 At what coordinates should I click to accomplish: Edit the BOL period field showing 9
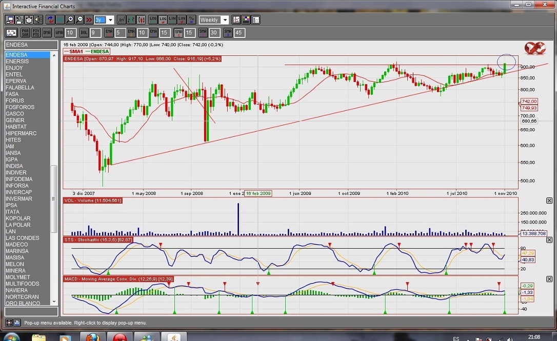[x=95, y=33]
